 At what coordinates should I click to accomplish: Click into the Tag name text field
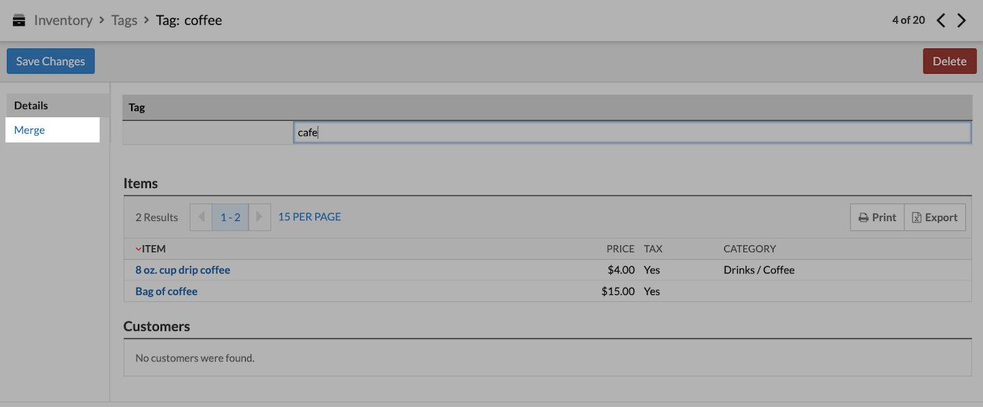(631, 133)
